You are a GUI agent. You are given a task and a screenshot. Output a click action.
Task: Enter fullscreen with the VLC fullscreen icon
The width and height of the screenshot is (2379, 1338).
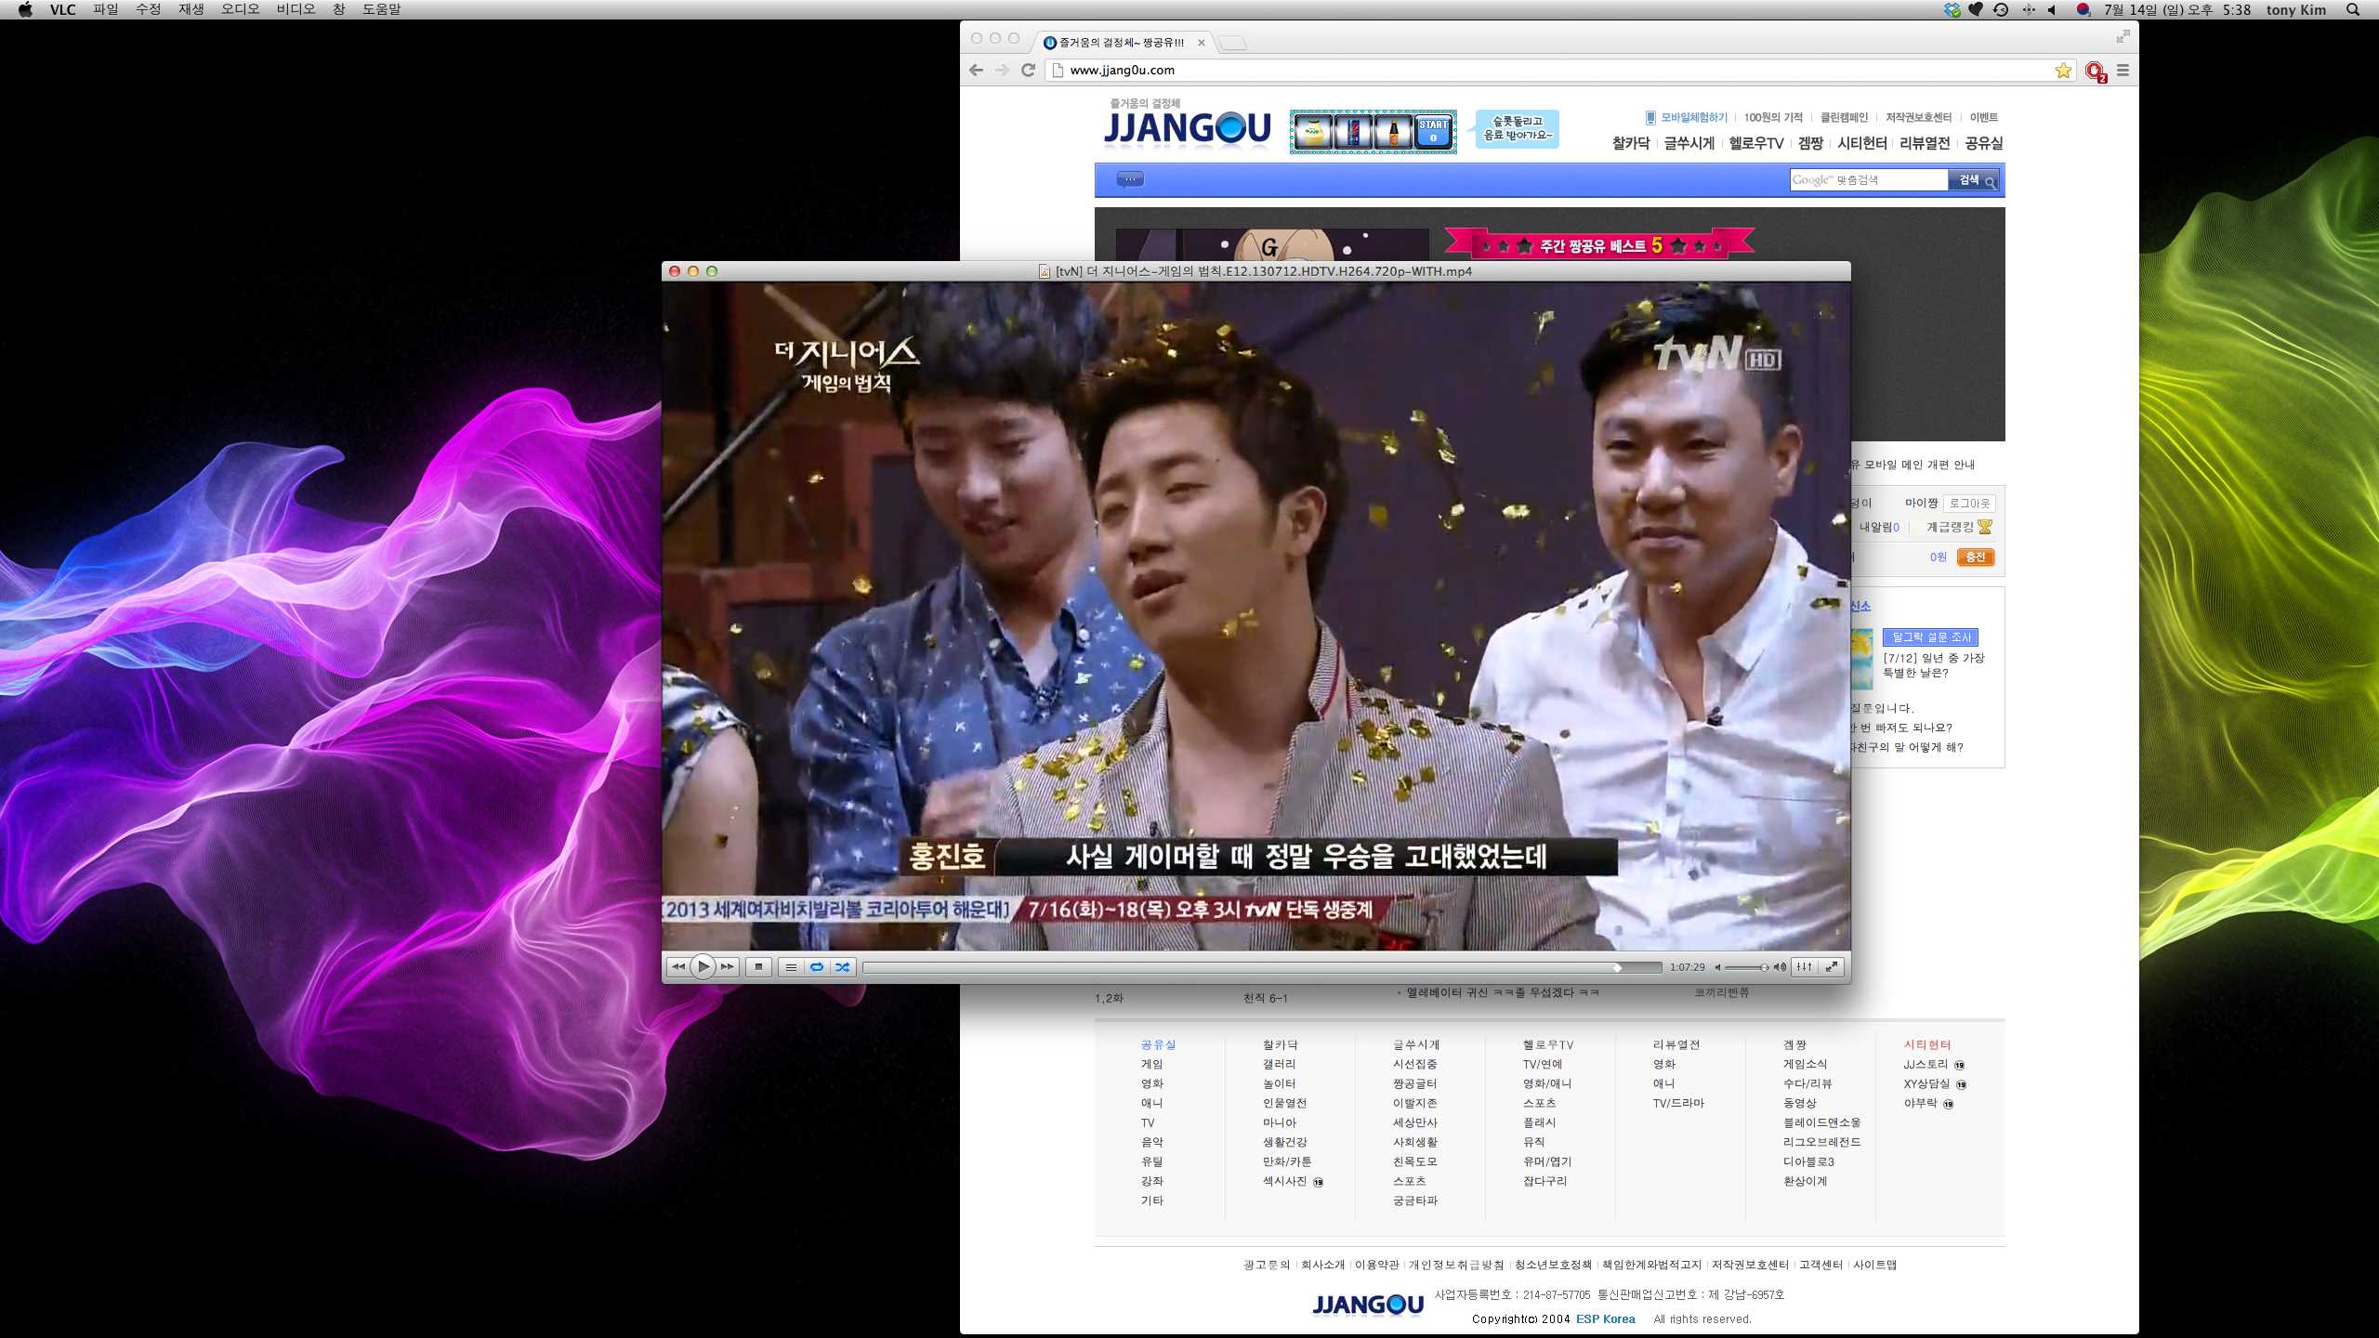coord(1831,967)
